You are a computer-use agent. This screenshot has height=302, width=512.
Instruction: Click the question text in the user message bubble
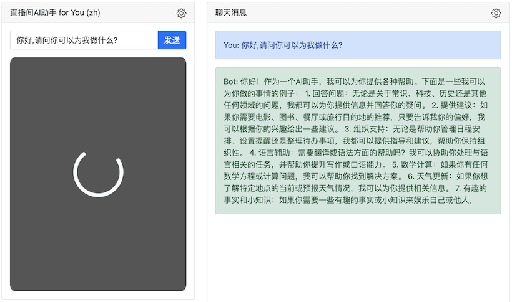[x=292, y=45]
